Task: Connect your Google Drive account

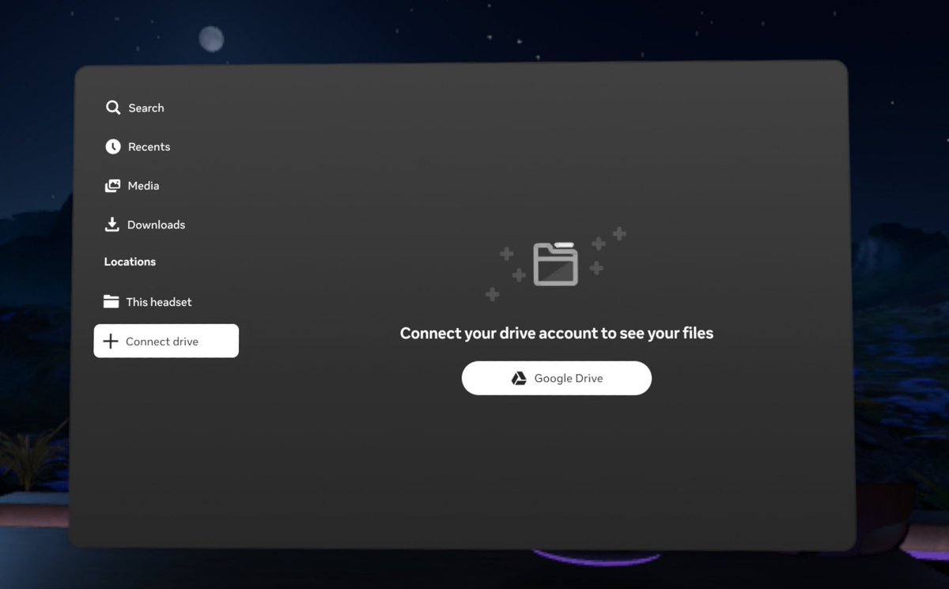Action: tap(556, 378)
